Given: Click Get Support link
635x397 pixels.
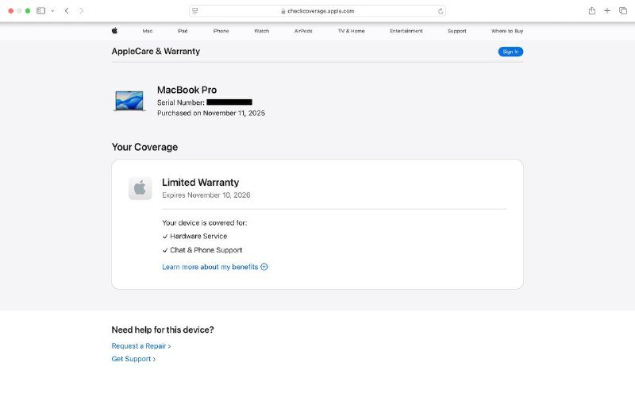Looking at the screenshot, I should point(133,359).
